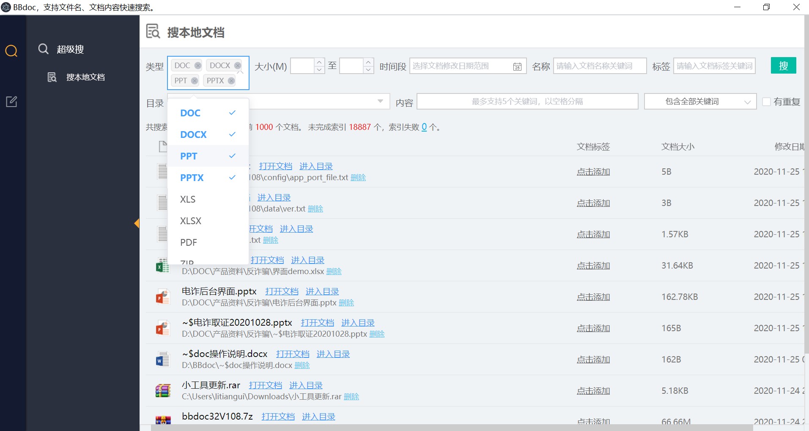Open the 目录 directory dropdown arrow
Image resolution: width=809 pixels, height=431 pixels.
tap(380, 102)
